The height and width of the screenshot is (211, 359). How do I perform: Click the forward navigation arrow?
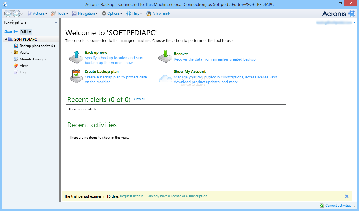pos(16,13)
